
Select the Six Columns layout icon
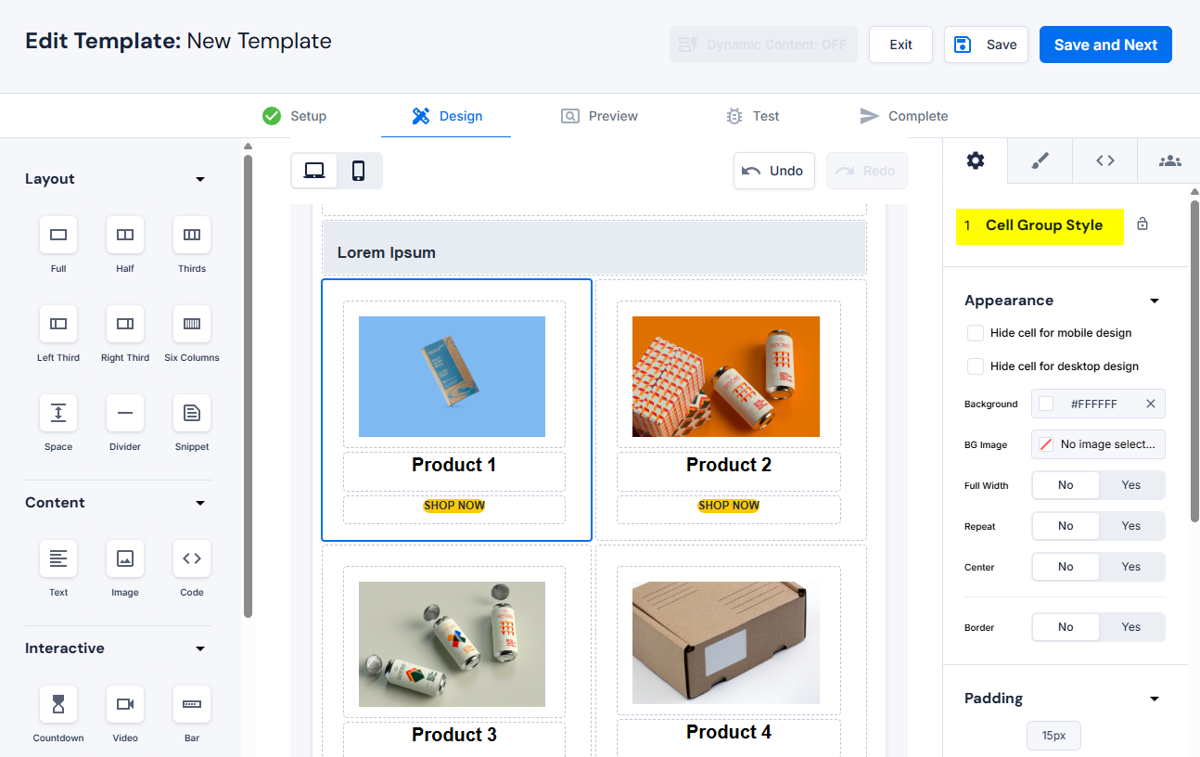click(x=192, y=325)
